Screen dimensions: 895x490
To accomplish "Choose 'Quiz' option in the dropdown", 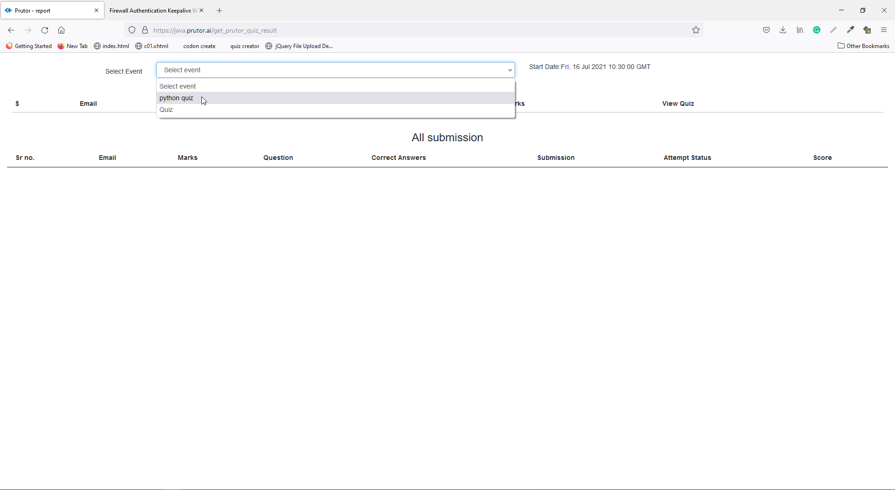I will (166, 110).
